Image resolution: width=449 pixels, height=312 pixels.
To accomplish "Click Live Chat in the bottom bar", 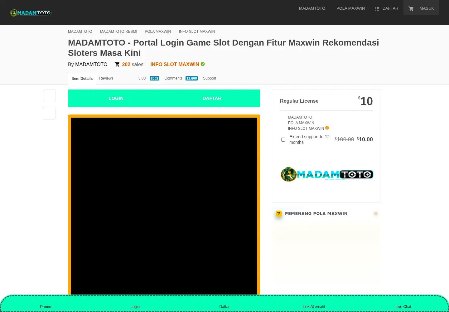I will tap(403, 307).
